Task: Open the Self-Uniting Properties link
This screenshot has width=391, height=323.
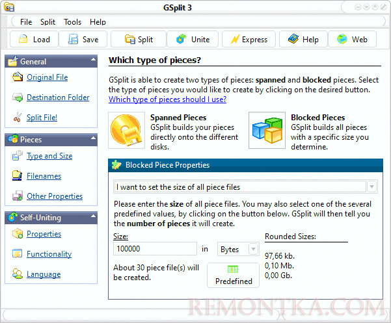Action: coord(44,234)
